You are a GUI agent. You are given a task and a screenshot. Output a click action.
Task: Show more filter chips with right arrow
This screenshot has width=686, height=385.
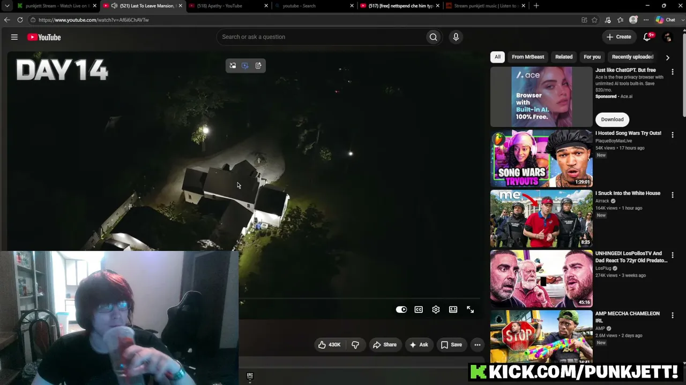[667, 57]
